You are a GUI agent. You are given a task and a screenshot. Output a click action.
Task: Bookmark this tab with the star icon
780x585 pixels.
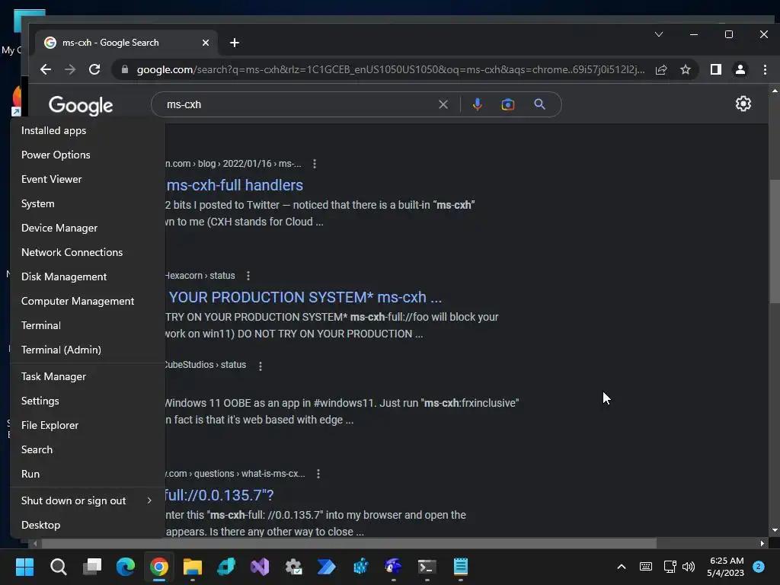click(686, 69)
